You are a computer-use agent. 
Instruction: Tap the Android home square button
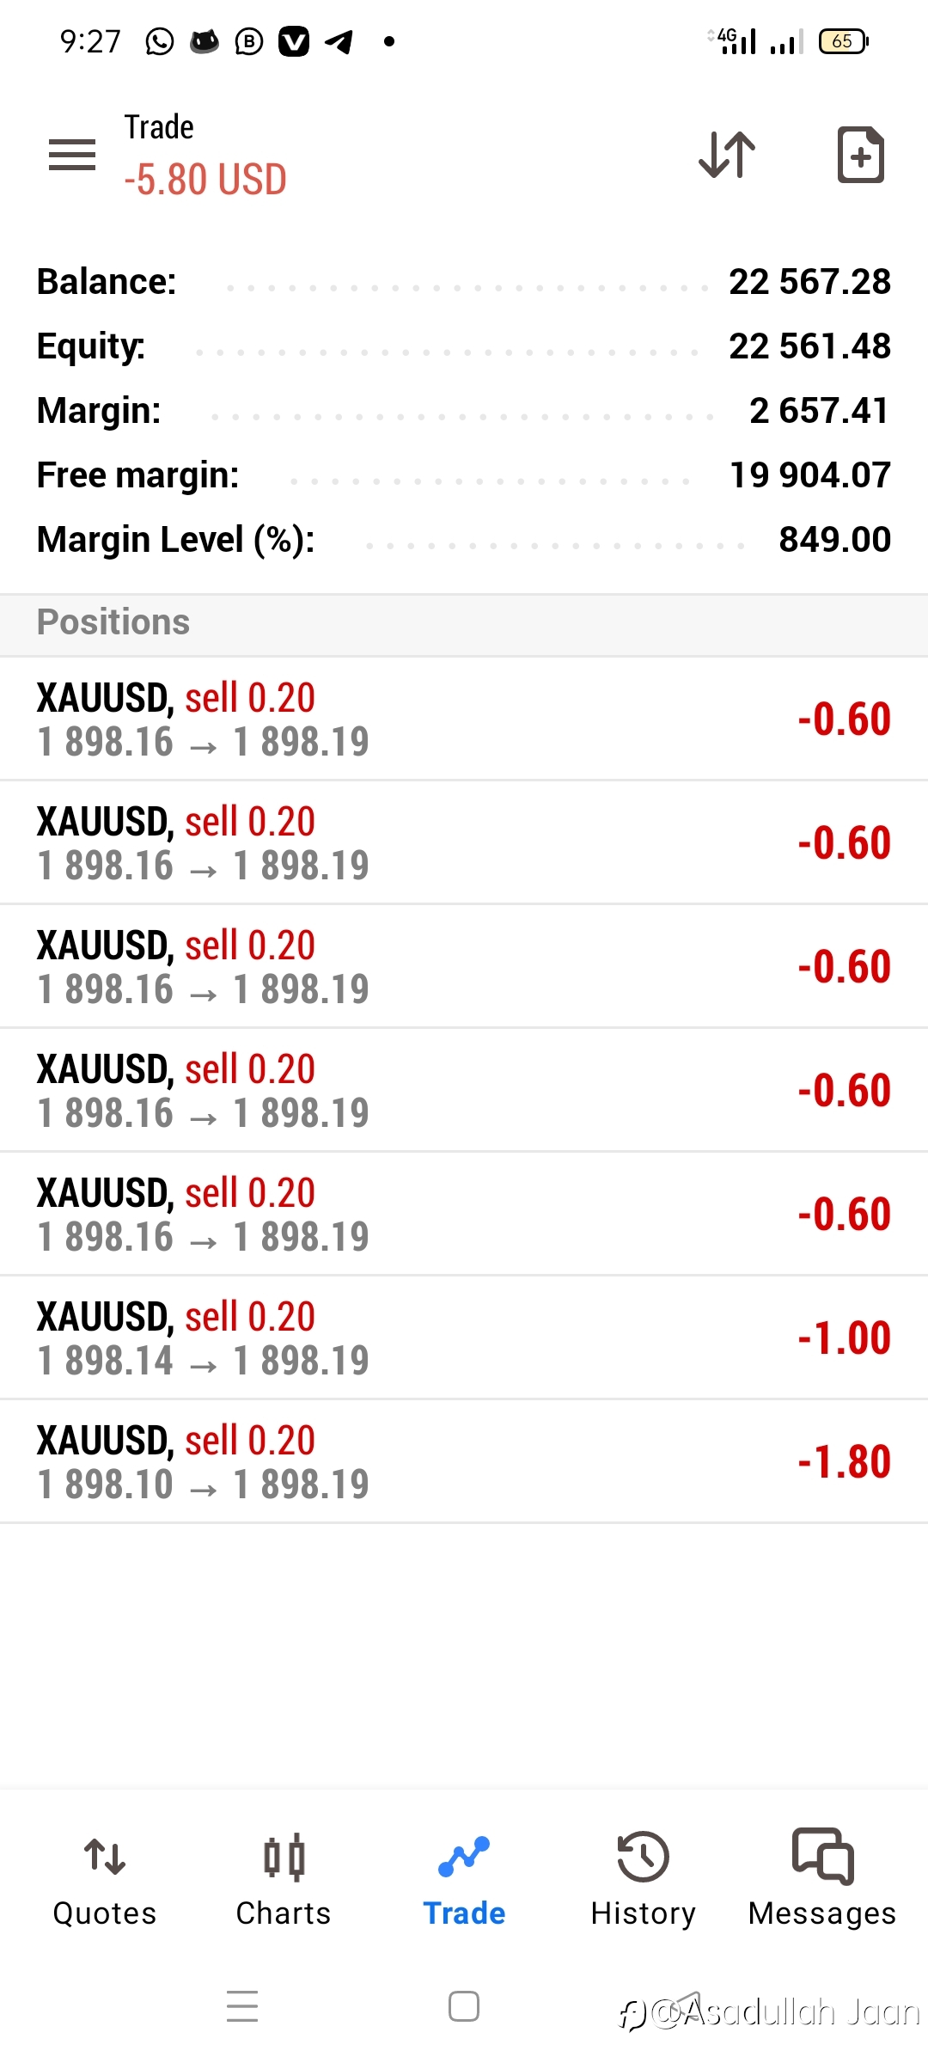(x=464, y=2005)
